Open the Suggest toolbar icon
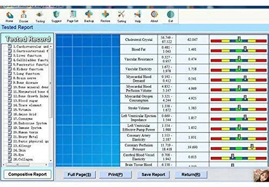269x187 pixels. pos(56,16)
